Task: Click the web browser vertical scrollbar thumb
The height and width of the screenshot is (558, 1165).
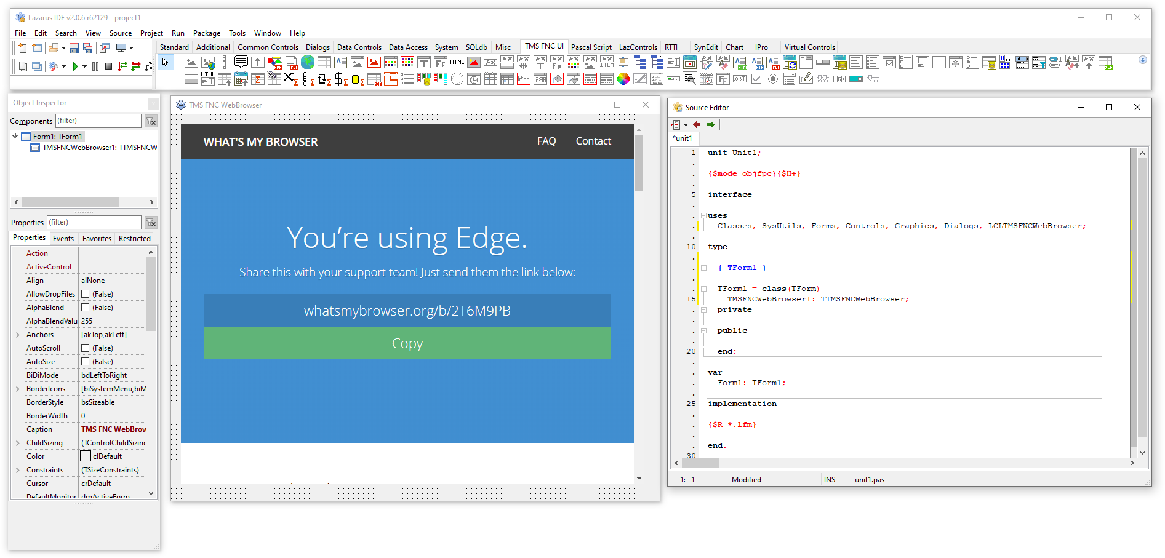Action: (639, 162)
